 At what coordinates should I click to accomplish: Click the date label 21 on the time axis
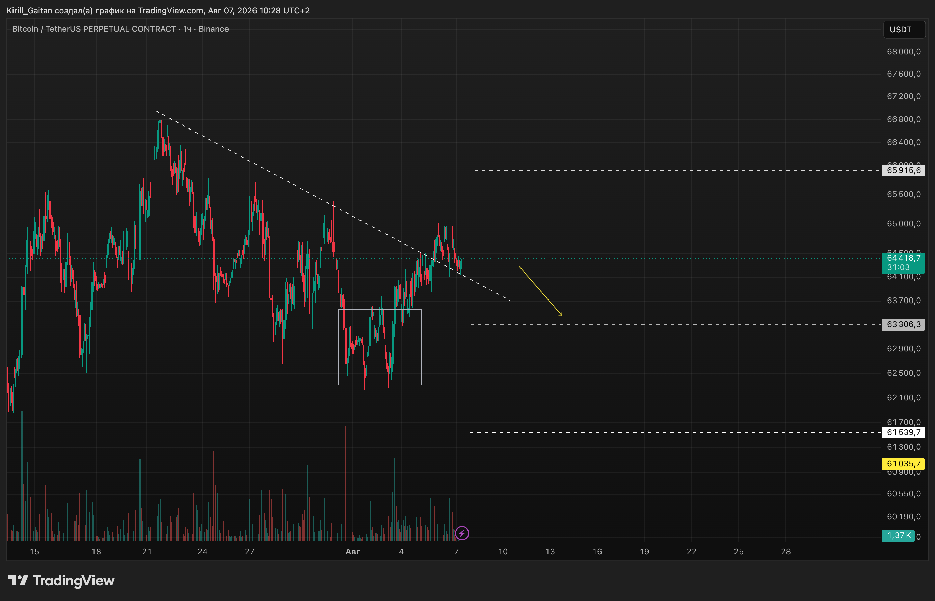[147, 552]
